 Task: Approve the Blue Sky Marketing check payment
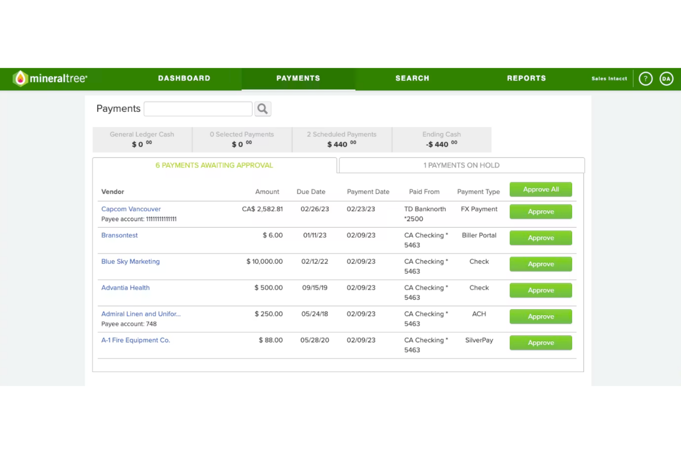pos(540,264)
